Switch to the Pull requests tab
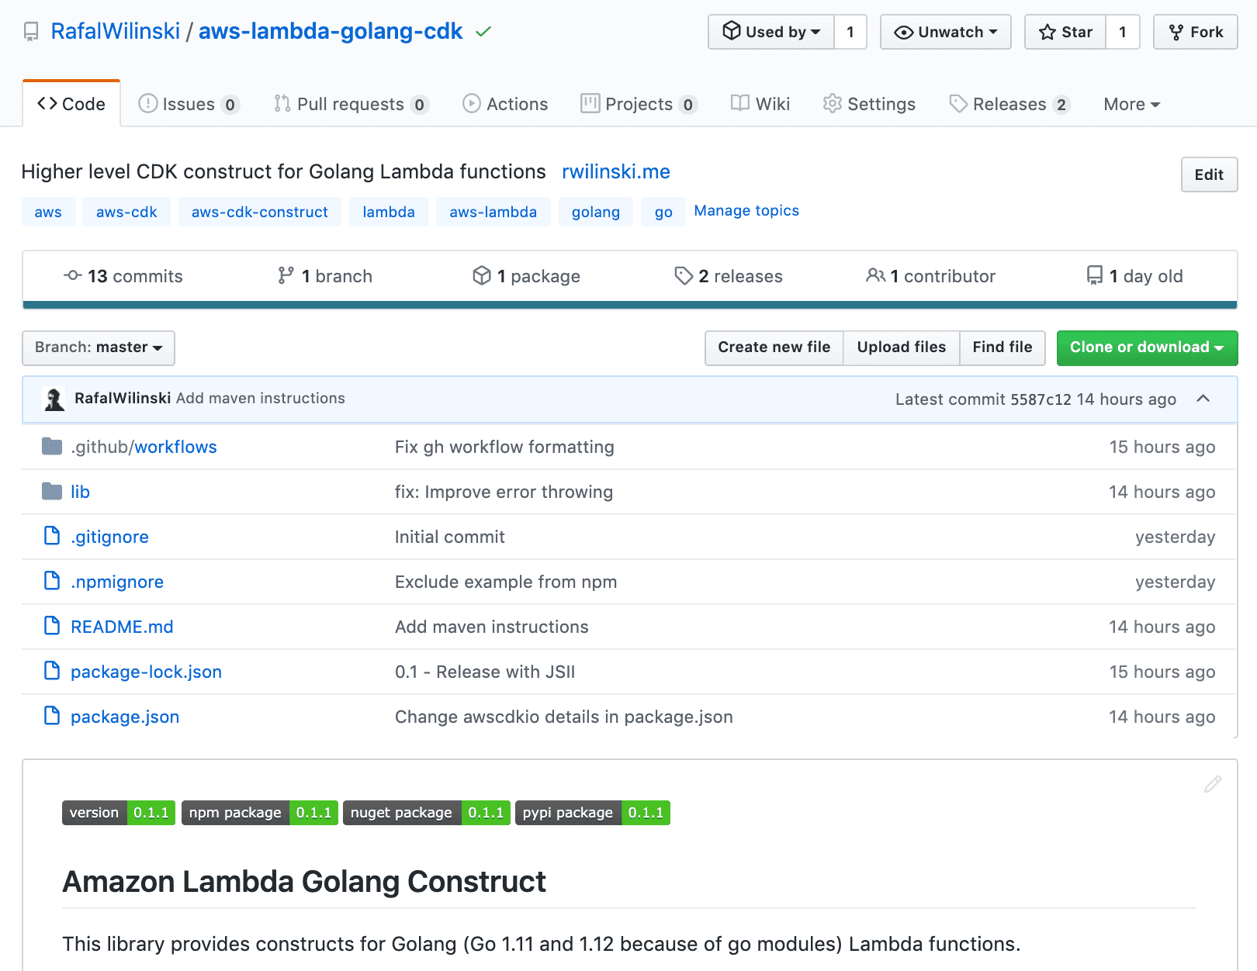The width and height of the screenshot is (1257, 971). coord(350,104)
